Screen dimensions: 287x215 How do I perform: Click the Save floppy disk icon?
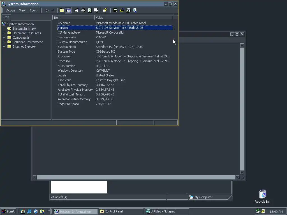coord(115,10)
